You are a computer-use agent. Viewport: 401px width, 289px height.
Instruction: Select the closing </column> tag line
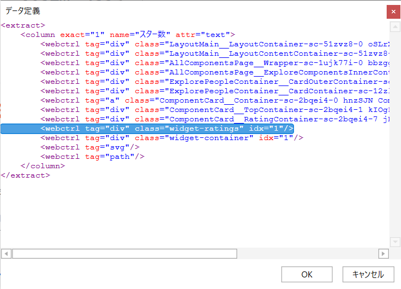tap(42, 166)
